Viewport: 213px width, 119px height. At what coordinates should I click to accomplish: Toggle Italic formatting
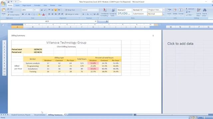[26, 14]
